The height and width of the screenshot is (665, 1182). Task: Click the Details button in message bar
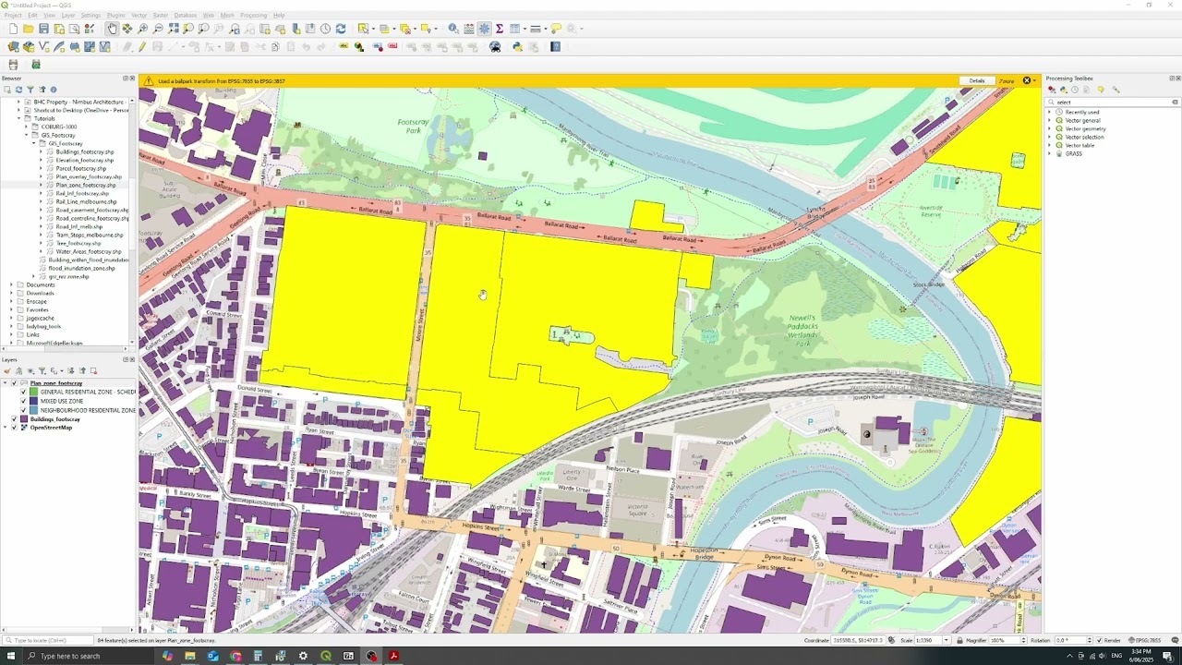tap(977, 81)
